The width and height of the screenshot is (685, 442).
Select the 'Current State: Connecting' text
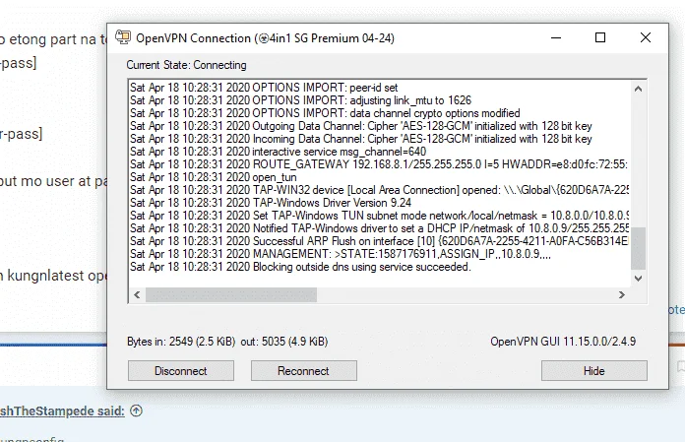[187, 65]
